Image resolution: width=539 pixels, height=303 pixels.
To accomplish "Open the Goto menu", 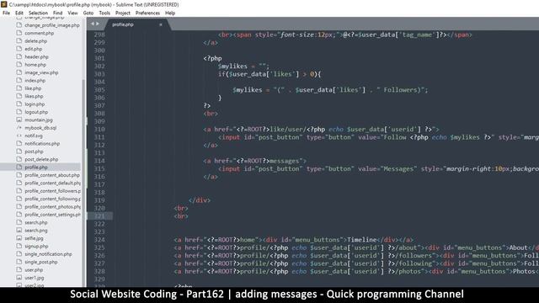I will click(x=88, y=13).
